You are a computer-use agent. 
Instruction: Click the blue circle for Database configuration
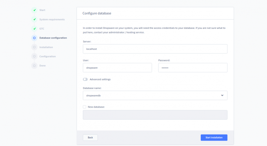(x=35, y=38)
